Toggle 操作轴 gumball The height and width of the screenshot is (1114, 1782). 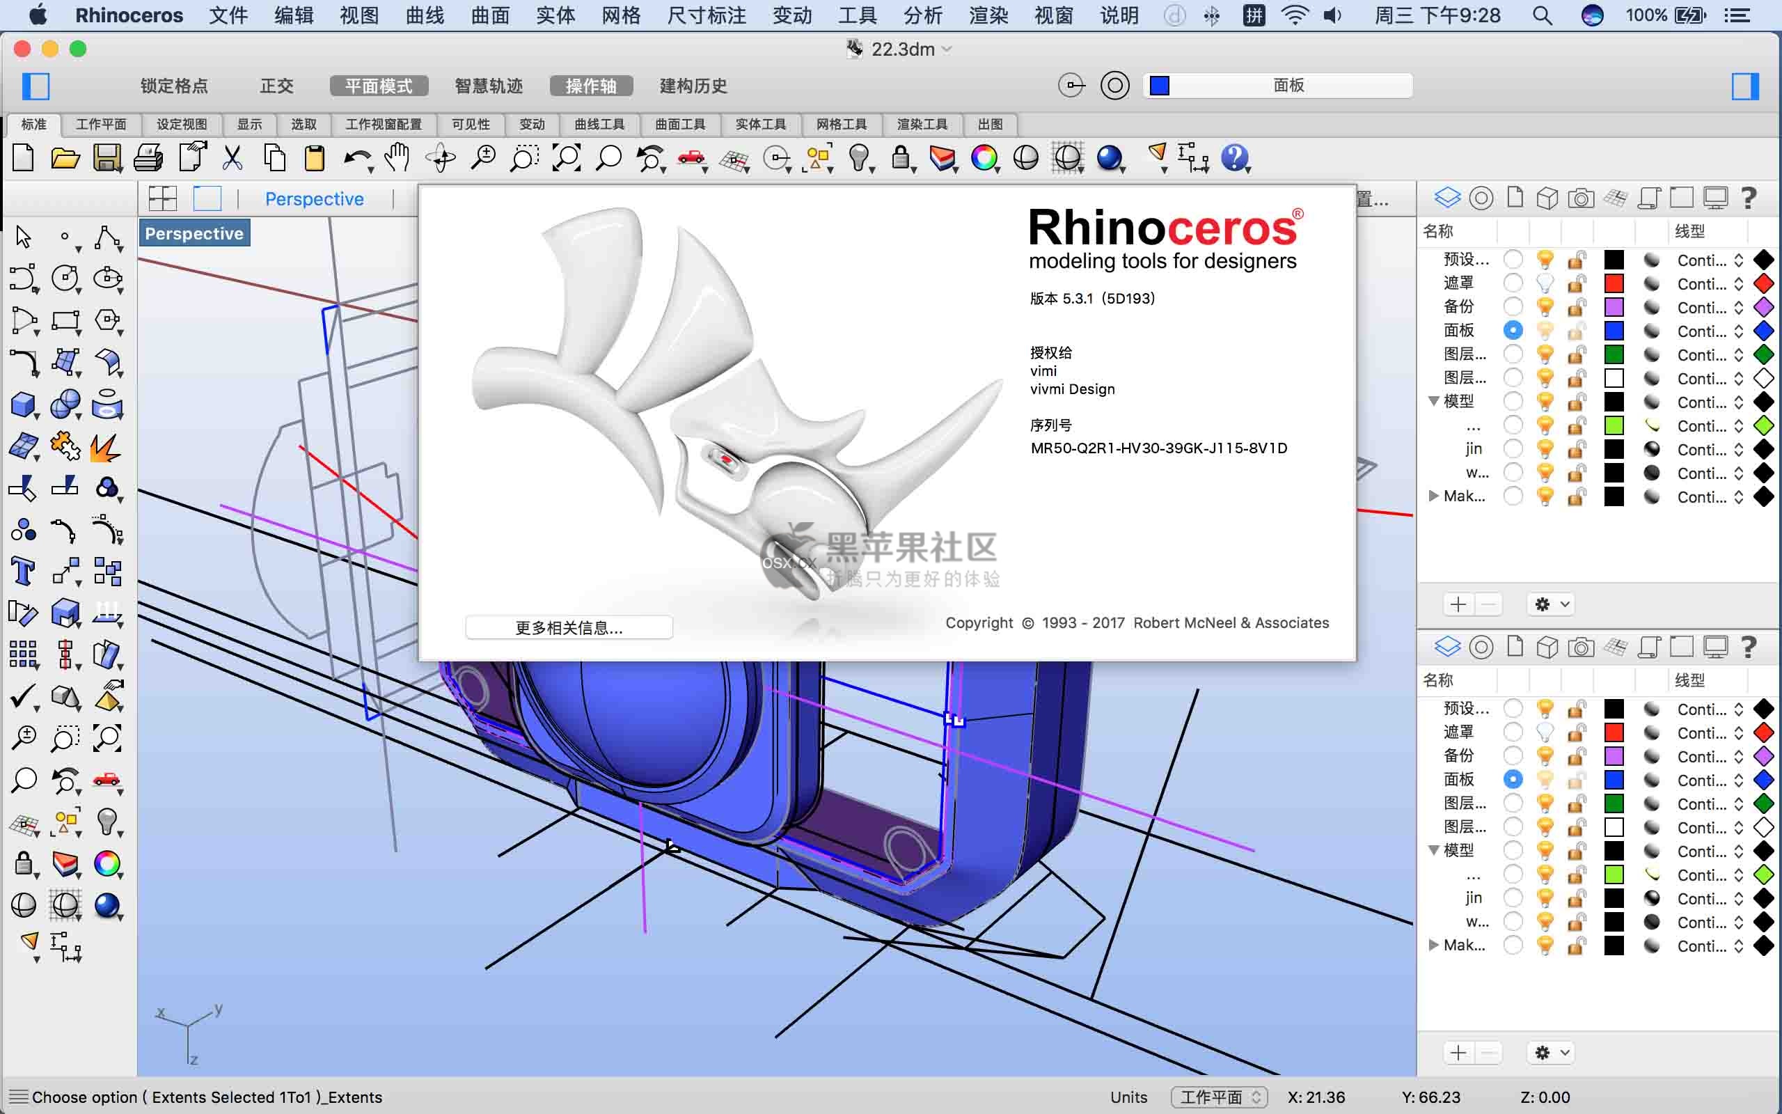click(590, 86)
